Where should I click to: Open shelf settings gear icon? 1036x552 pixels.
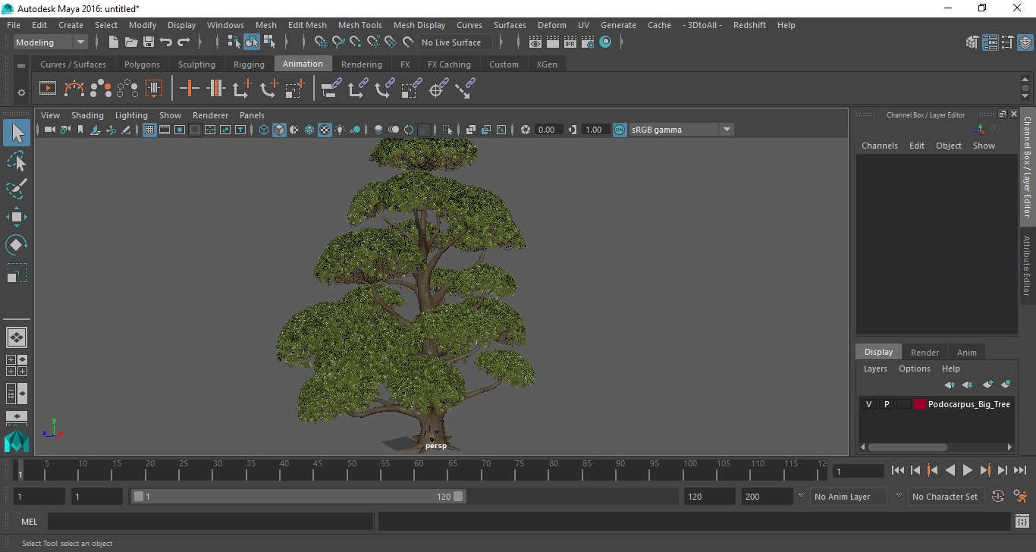[21, 93]
